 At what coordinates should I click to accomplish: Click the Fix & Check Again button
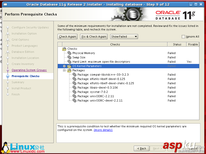94,37
